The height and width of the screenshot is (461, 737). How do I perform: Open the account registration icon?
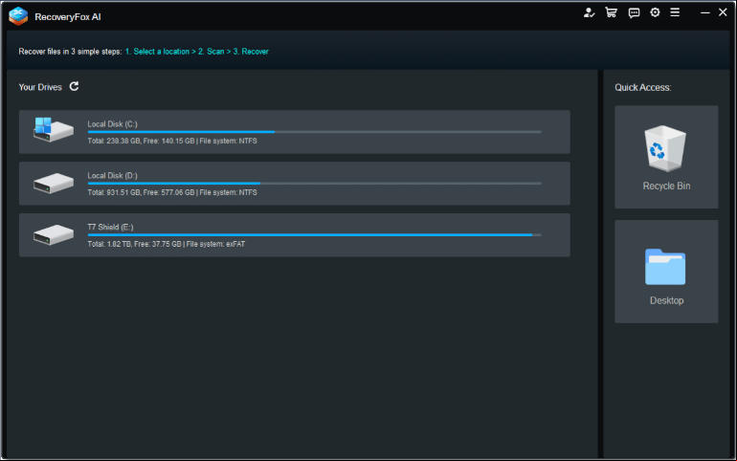[x=589, y=12]
